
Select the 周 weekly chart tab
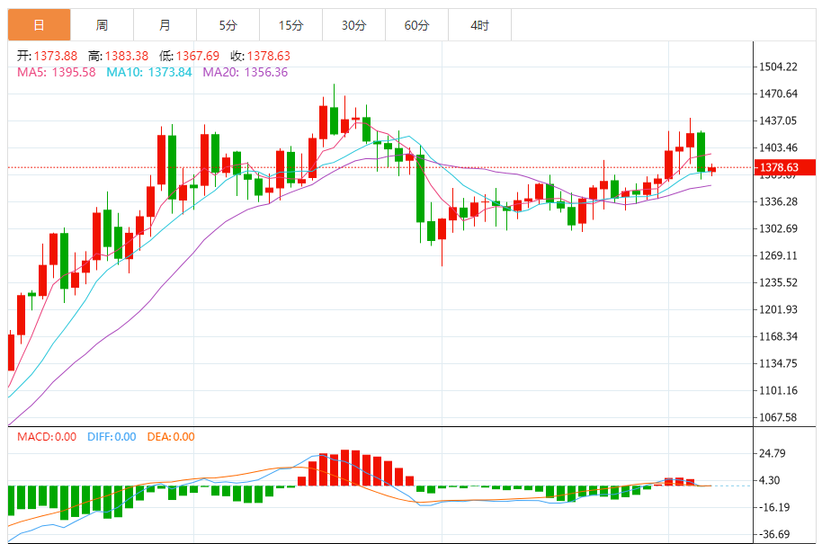click(x=102, y=25)
